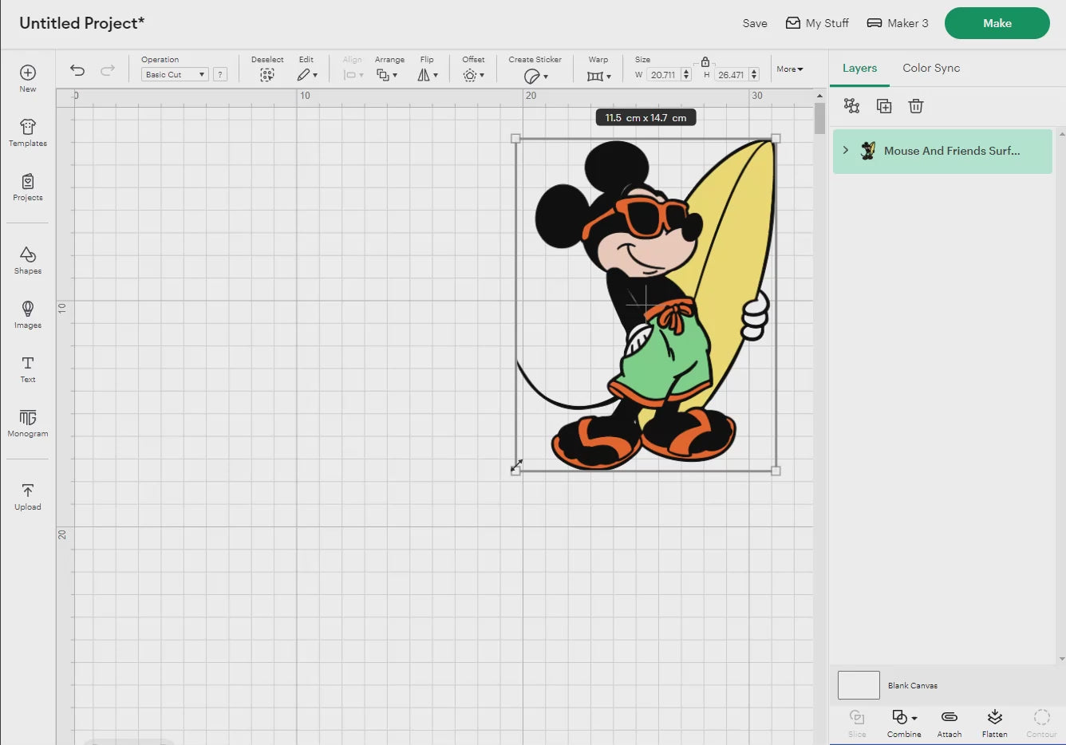1066x745 pixels.
Task: Click the width W size field
Action: (x=663, y=75)
